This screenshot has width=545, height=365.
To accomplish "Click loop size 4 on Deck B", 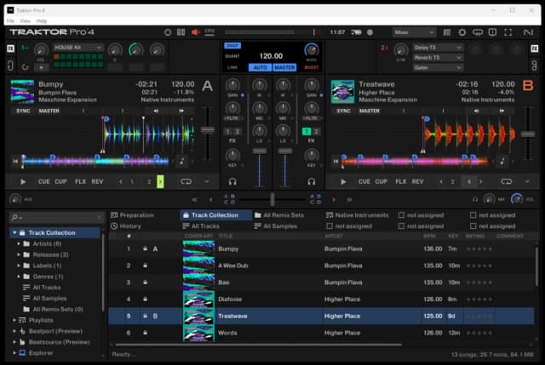I will point(469,181).
